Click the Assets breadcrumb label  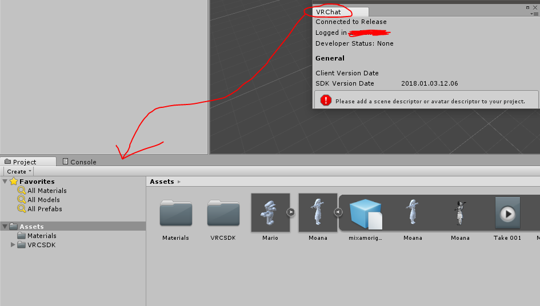coord(162,182)
